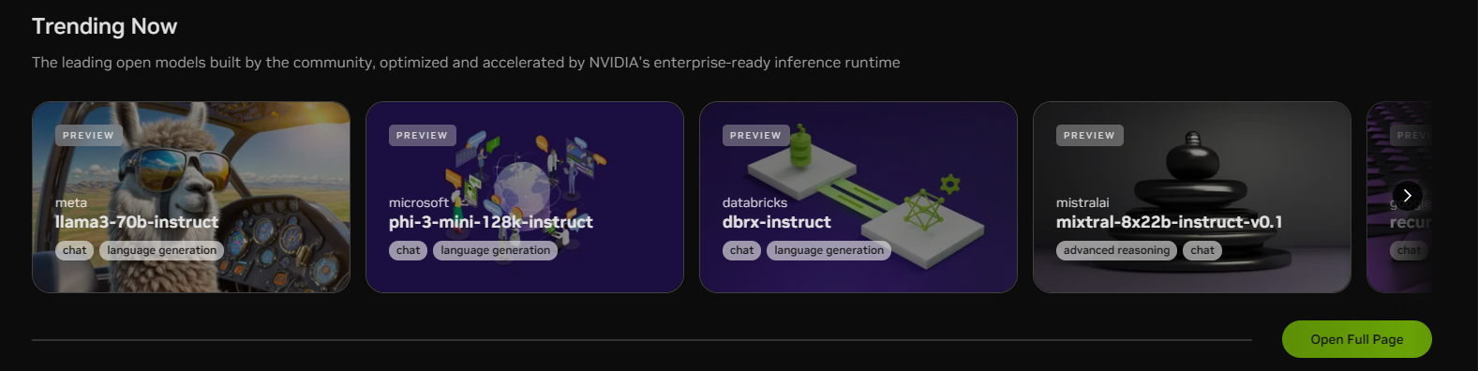Click PREVIEW badge on phi-3-mini card

point(422,136)
